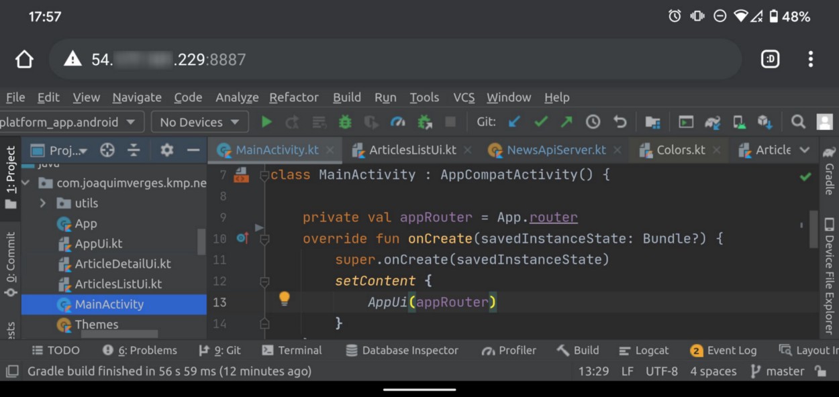Push commits with the green Git arrow
This screenshot has width=839, height=397.
[566, 121]
